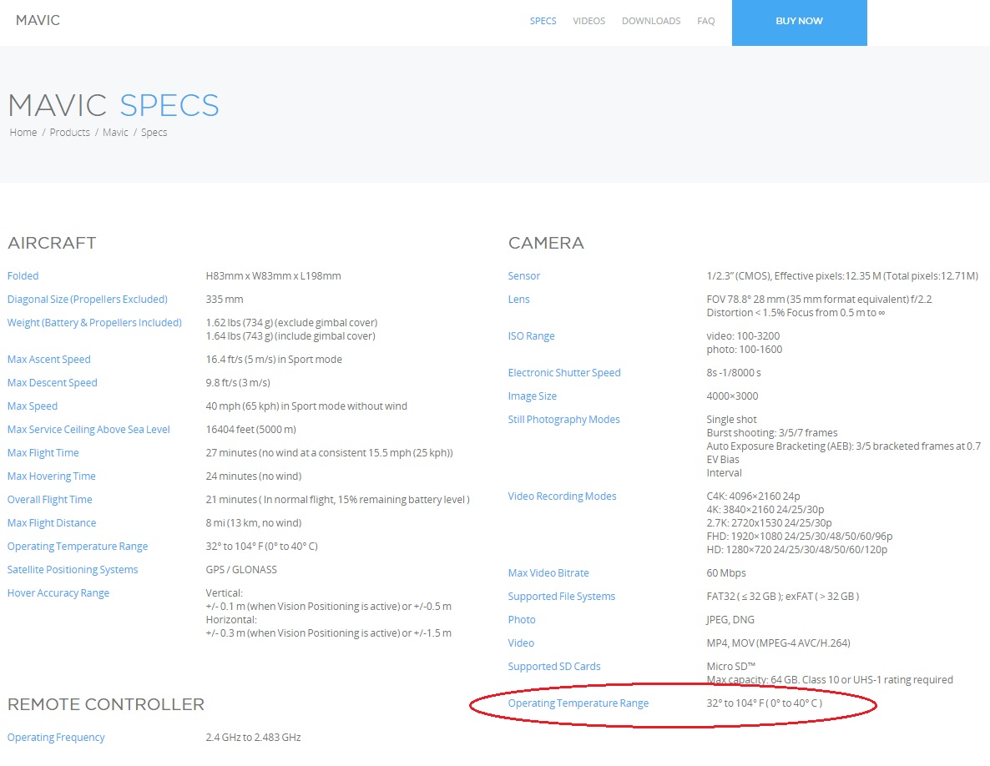The width and height of the screenshot is (990, 766).
Task: Select Max Video Bitrate label
Action: pyautogui.click(x=548, y=572)
